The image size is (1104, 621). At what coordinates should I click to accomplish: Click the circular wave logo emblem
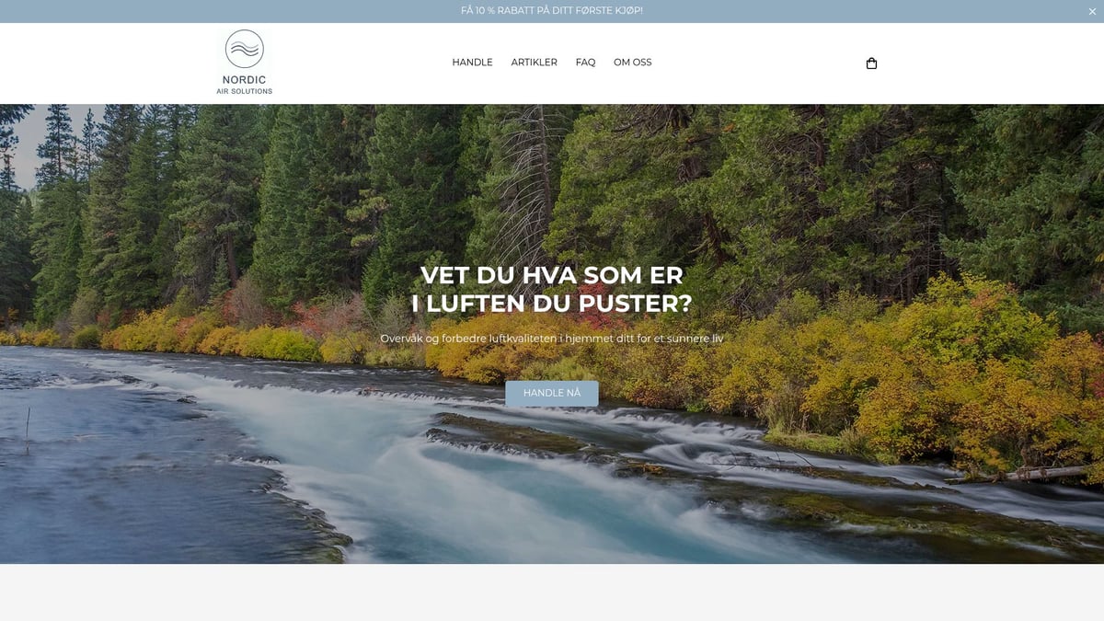click(245, 49)
